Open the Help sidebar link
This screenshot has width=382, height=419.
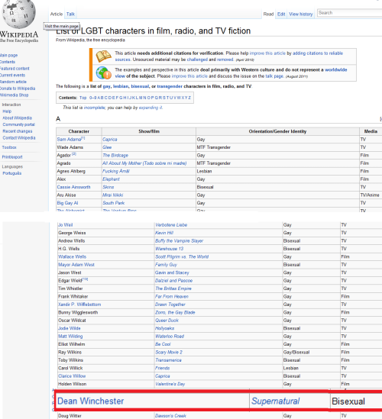(x=7, y=111)
